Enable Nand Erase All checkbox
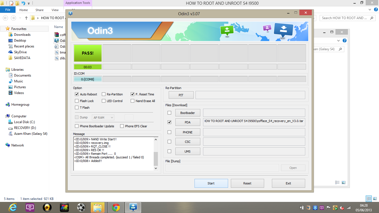 (133, 101)
